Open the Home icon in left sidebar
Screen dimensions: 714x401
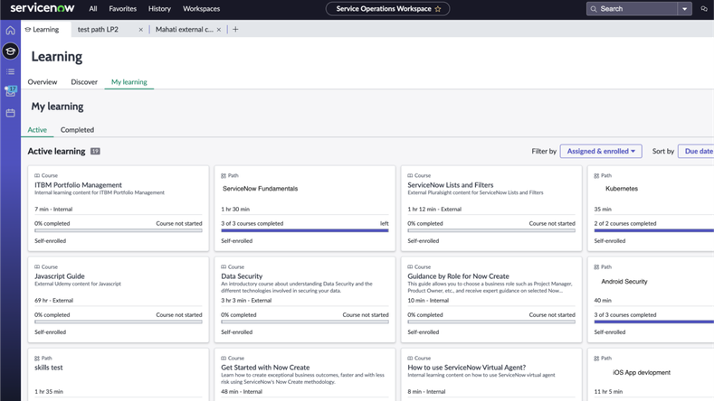pos(11,31)
